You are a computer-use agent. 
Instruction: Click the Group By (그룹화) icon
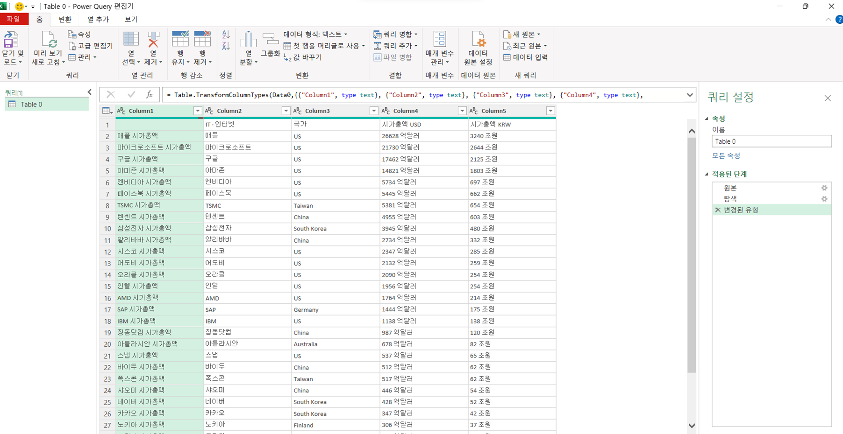tap(270, 39)
